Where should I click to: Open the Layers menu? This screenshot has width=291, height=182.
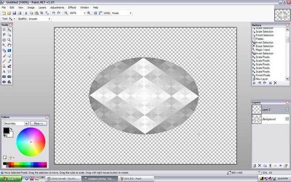click(x=42, y=7)
